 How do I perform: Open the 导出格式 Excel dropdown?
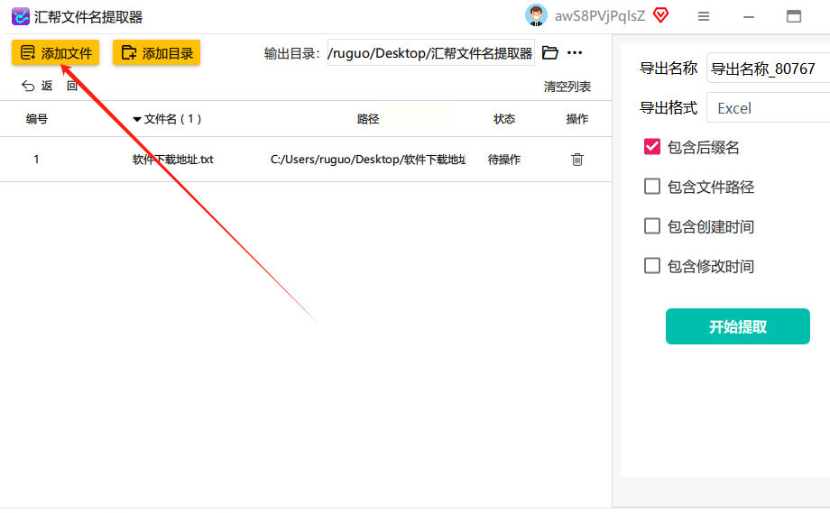[768, 108]
